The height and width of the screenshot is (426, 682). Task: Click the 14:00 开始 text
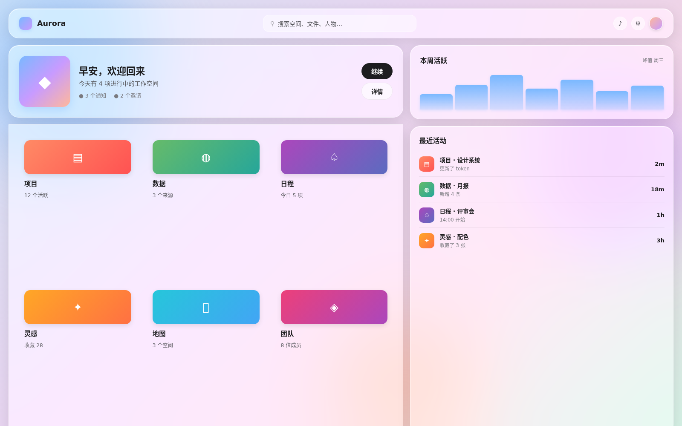[x=452, y=220]
